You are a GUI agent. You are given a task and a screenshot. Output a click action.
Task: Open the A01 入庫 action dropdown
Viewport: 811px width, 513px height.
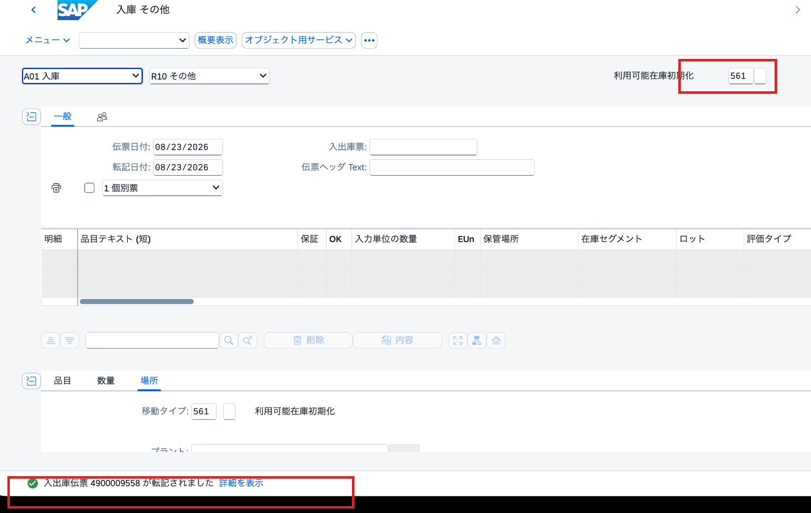(83, 76)
